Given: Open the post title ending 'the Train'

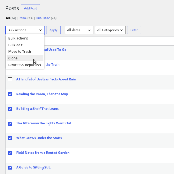Looking at the screenshot, I should coord(52,64).
